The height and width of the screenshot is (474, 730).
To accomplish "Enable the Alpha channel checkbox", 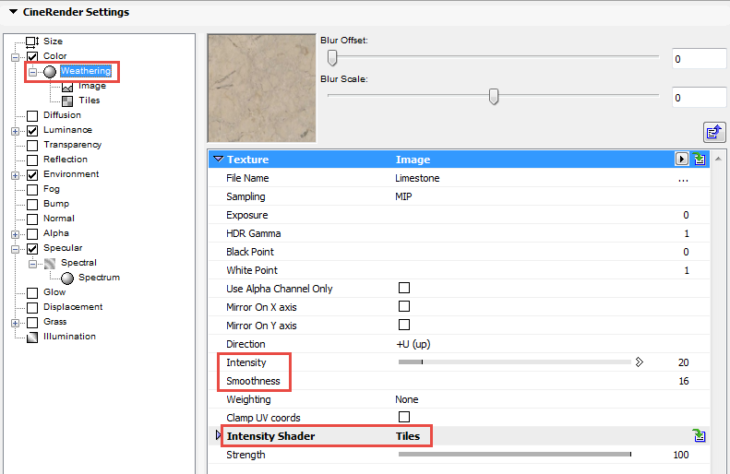I will pyautogui.click(x=32, y=234).
